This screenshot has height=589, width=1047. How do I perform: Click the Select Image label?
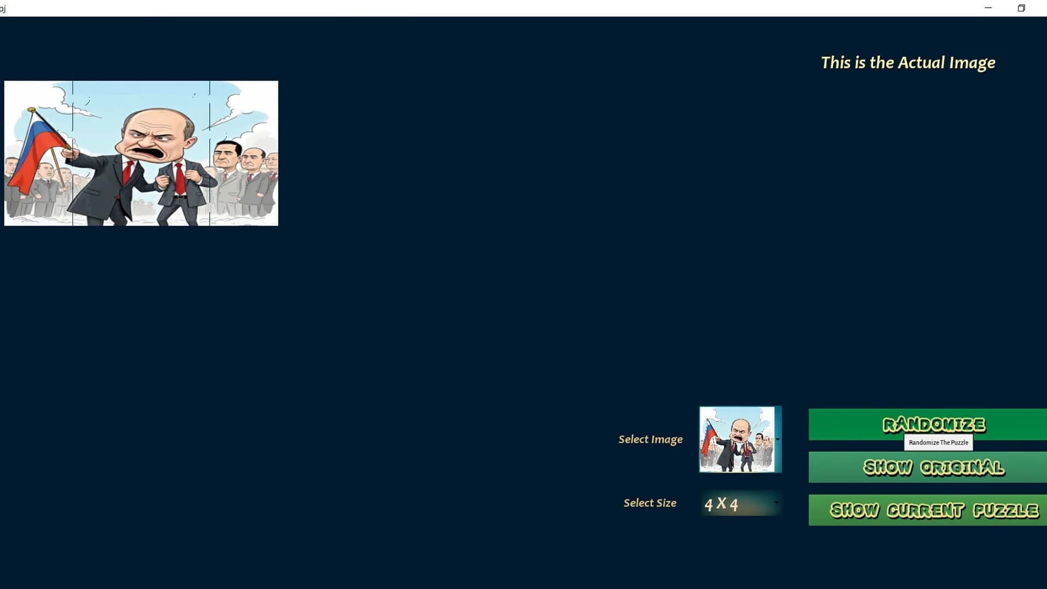tap(651, 439)
